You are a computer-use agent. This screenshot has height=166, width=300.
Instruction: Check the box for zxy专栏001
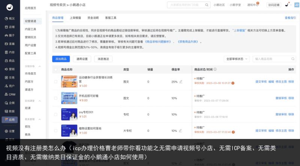pyautogui.click(x=55, y=115)
